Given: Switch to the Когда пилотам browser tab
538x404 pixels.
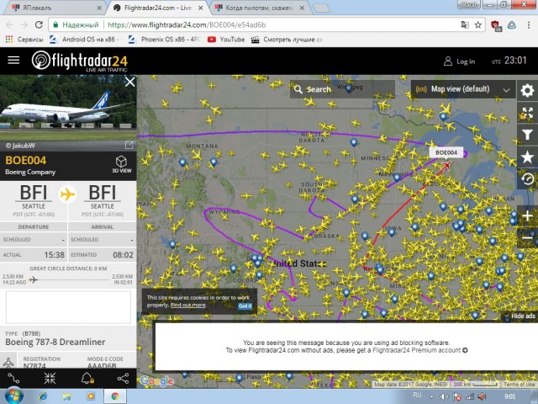Looking at the screenshot, I should [x=260, y=8].
